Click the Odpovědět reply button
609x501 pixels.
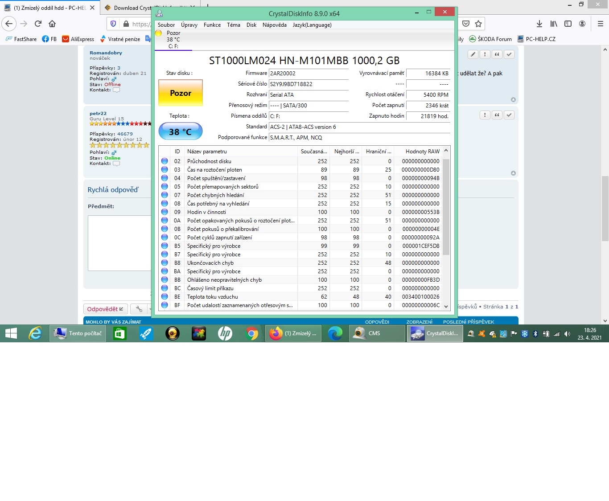click(x=106, y=309)
